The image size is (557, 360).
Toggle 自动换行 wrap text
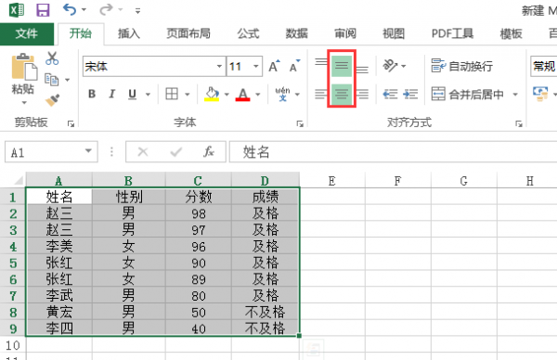pos(461,66)
